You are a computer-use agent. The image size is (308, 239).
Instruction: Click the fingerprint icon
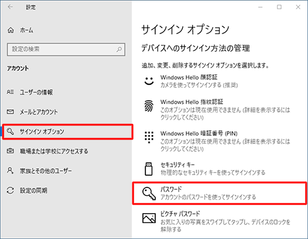point(149,106)
